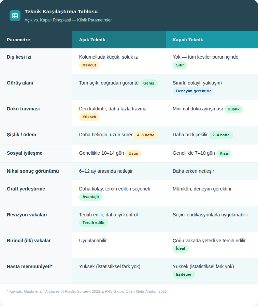Image resolution: width=258 pixels, height=306 pixels.
Task: Click the 'Hasta memnuniyeti*' row label
Action: point(30,266)
